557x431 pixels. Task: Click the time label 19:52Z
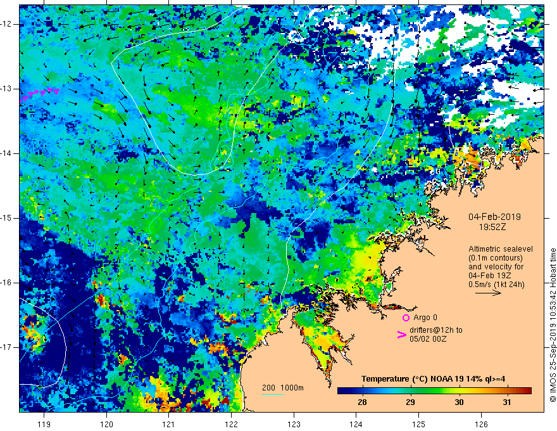492,227
